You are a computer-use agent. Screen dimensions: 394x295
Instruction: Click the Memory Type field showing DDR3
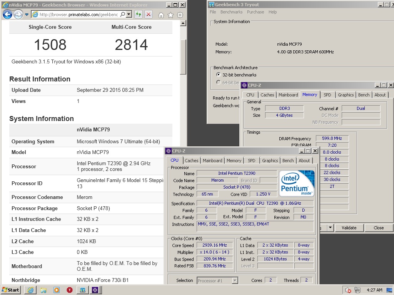pos(284,108)
